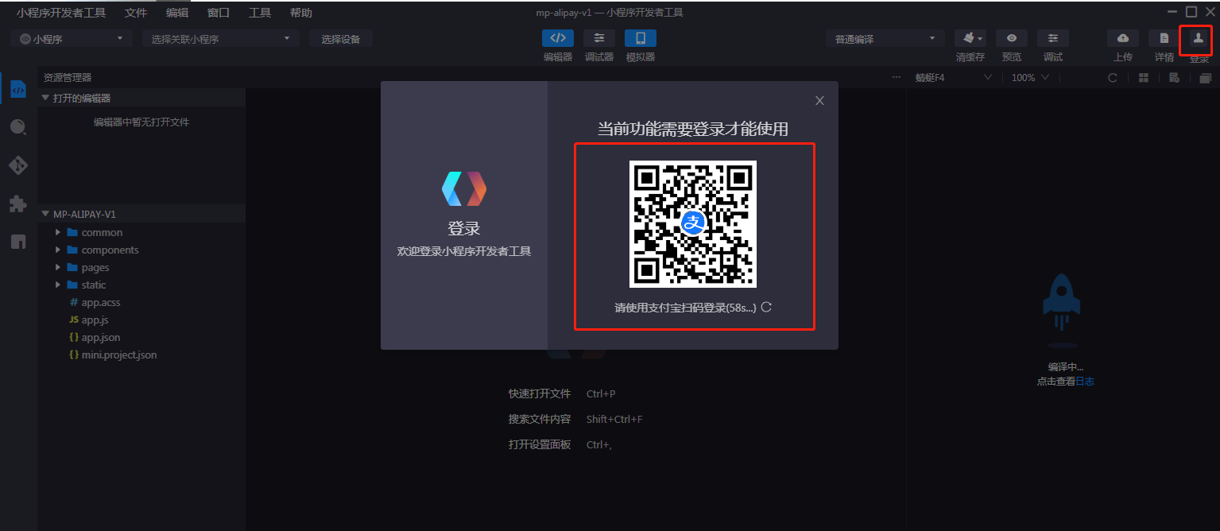Viewport: 1220px width, 531px height.
Task: Click the Alipay QR code image
Action: (x=693, y=224)
